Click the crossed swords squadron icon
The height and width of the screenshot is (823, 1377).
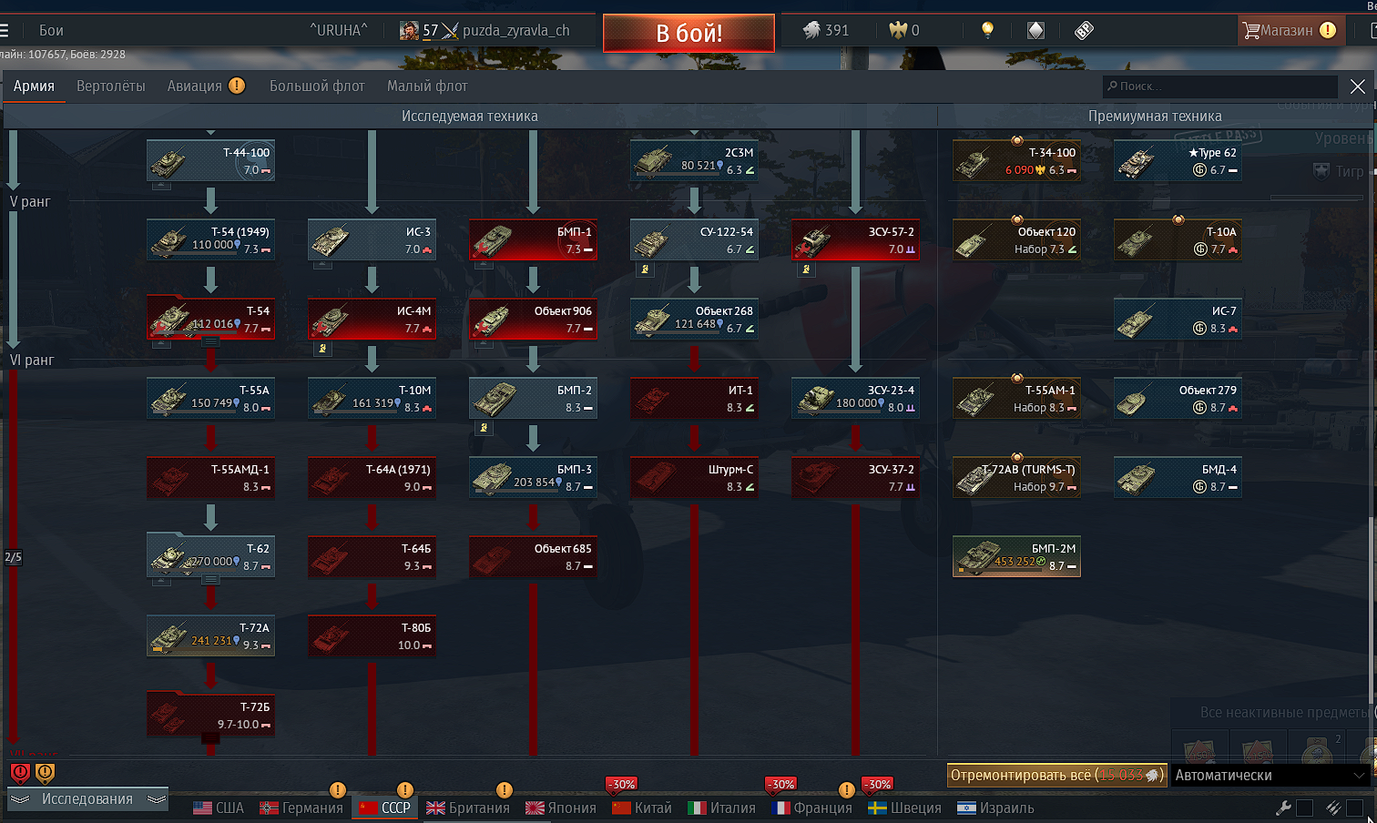(x=450, y=30)
